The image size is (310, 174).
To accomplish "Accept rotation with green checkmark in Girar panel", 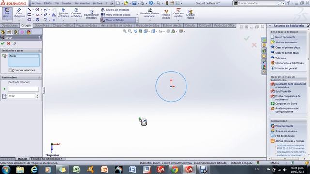I will [x=3, y=43].
